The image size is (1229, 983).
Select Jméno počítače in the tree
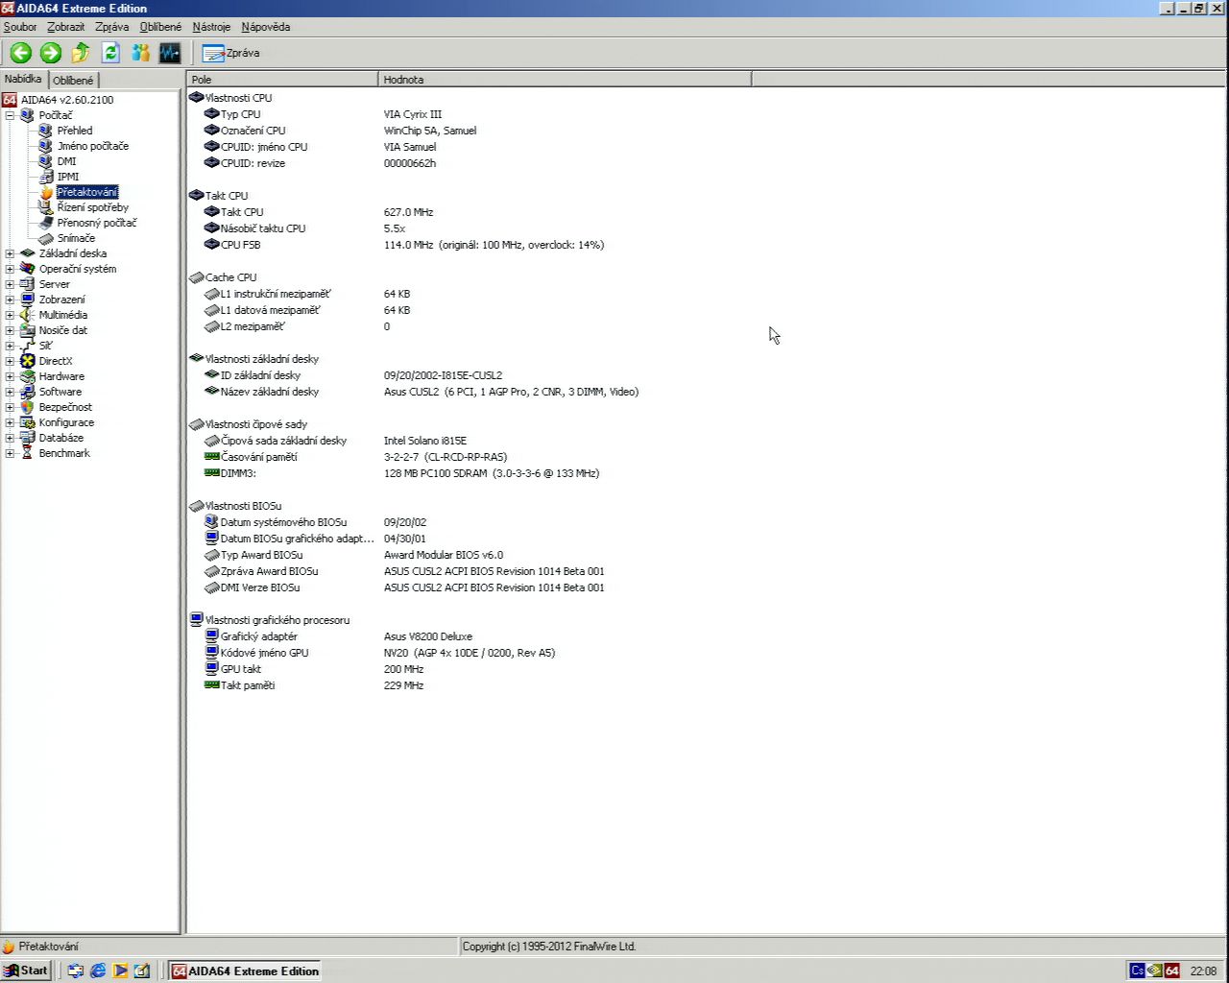(x=92, y=146)
